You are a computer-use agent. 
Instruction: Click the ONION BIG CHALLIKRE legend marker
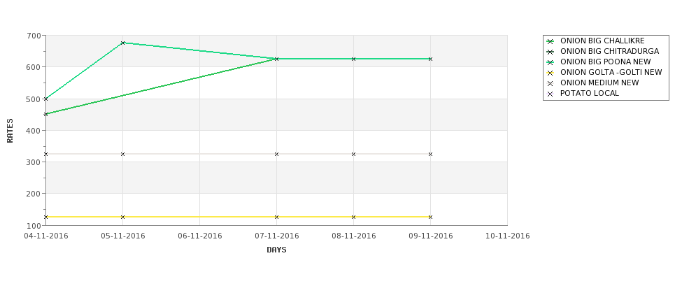pos(550,41)
